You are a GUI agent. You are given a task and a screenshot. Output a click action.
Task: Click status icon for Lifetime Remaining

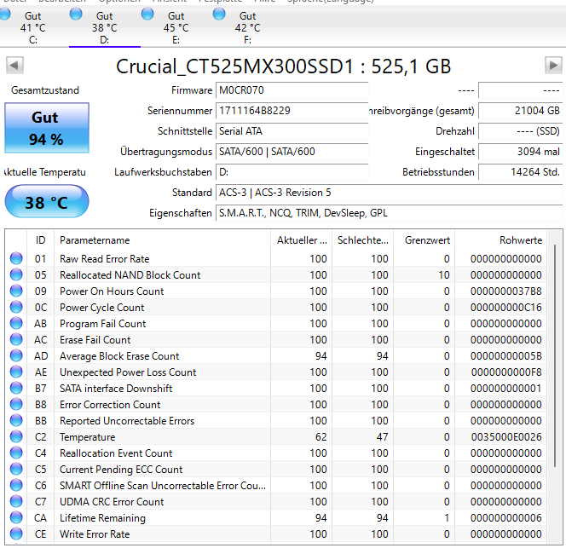pyautogui.click(x=16, y=517)
